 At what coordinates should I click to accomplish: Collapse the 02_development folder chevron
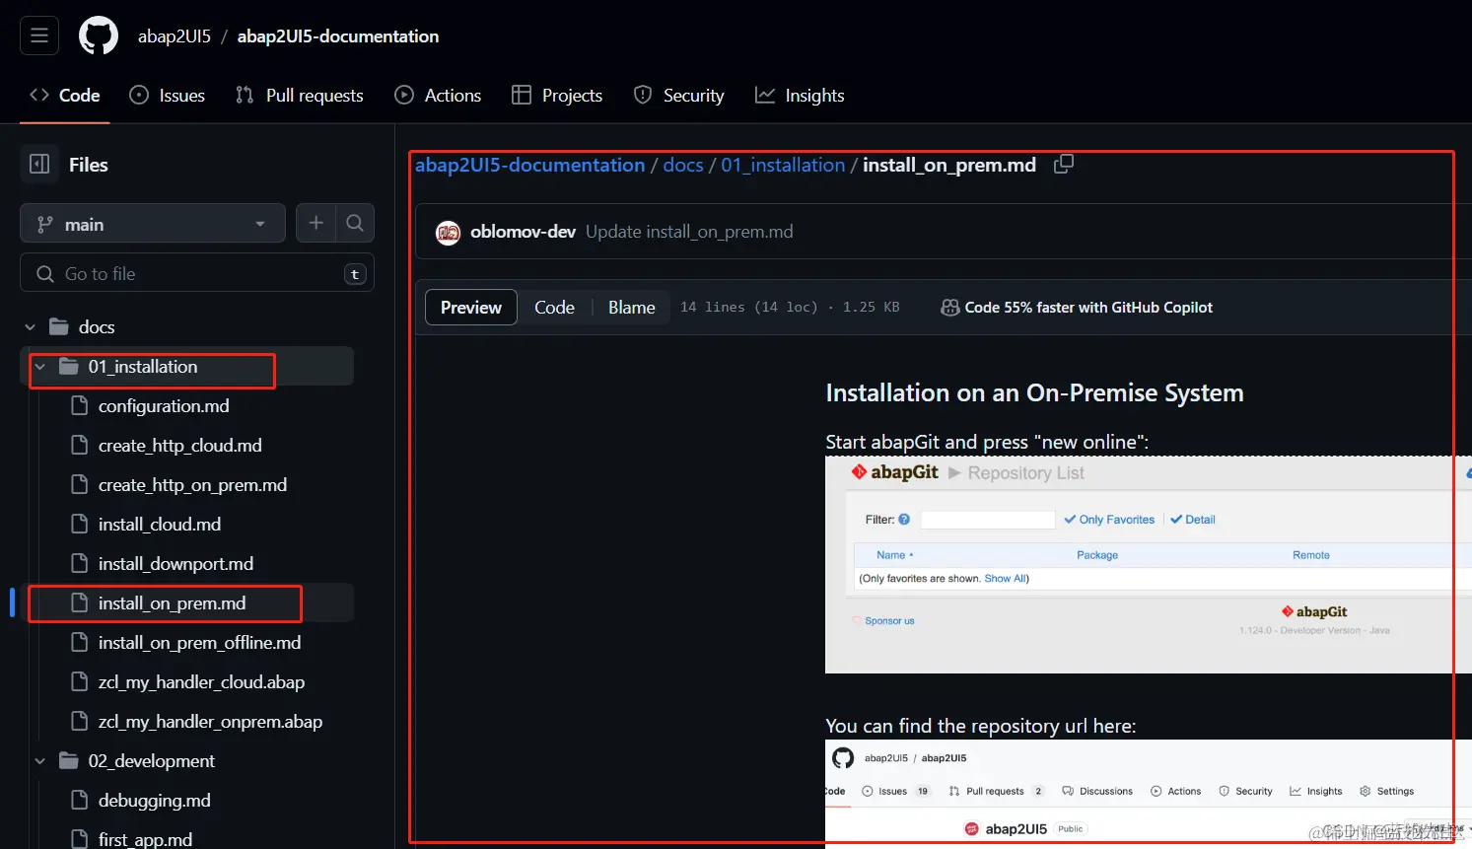(39, 760)
